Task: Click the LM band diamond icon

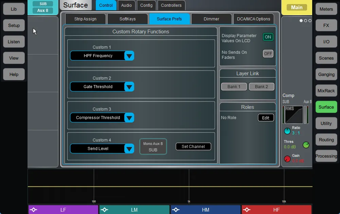Action: click(x=104, y=210)
